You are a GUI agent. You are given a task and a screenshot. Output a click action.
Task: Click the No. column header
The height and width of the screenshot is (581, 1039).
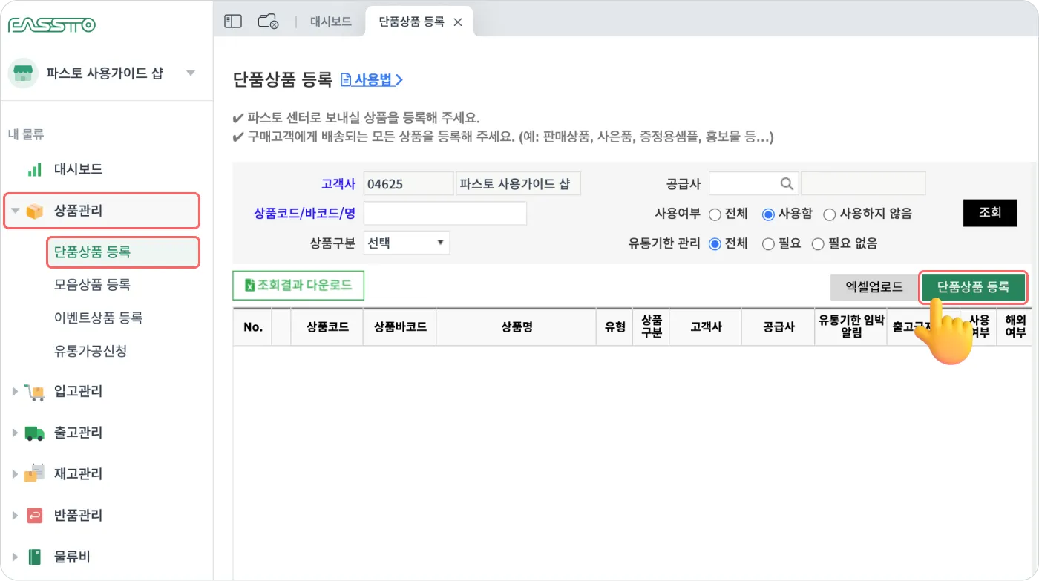click(253, 327)
